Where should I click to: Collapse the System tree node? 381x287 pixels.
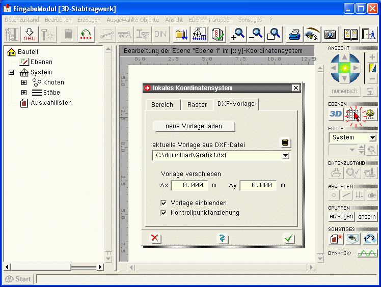tap(11, 72)
